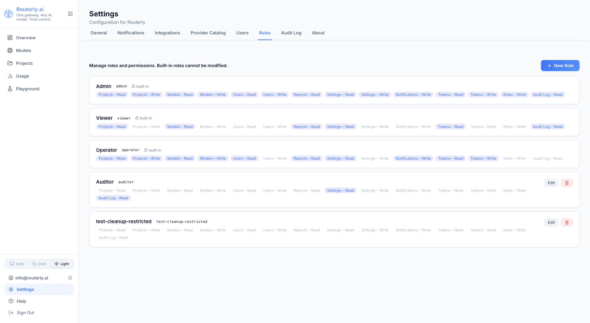Open the General settings tab
This screenshot has width=590, height=323.
coord(99,33)
